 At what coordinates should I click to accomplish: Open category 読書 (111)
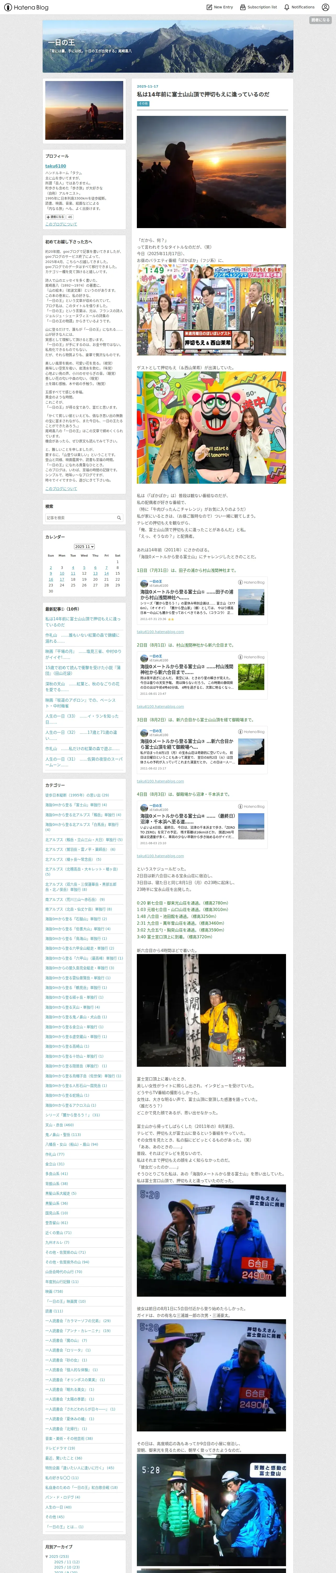tap(54, 1311)
